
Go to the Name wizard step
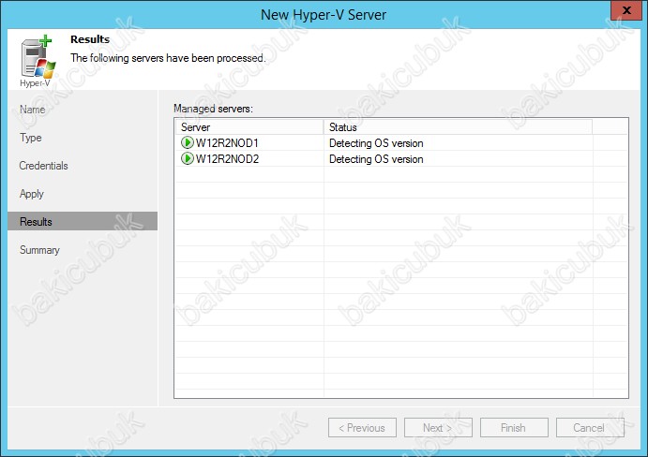(32, 110)
